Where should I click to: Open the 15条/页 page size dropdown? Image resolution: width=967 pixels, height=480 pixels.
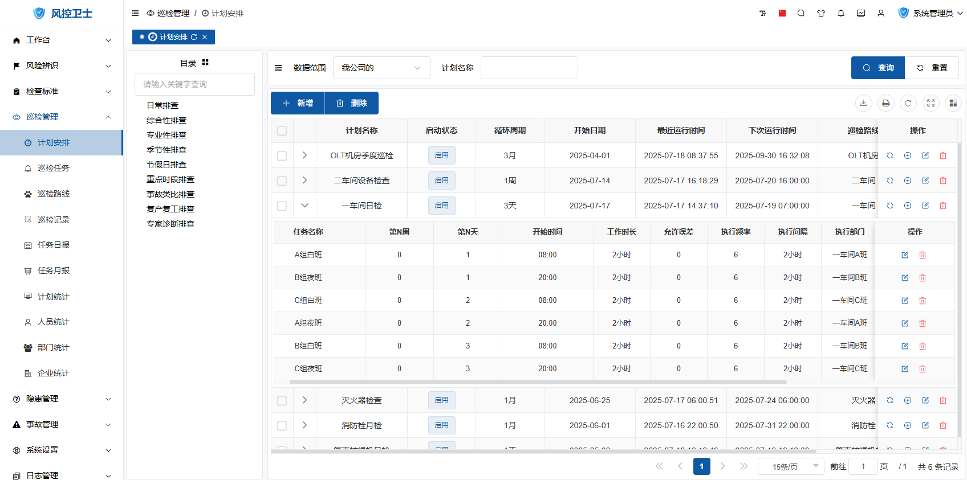click(x=790, y=466)
